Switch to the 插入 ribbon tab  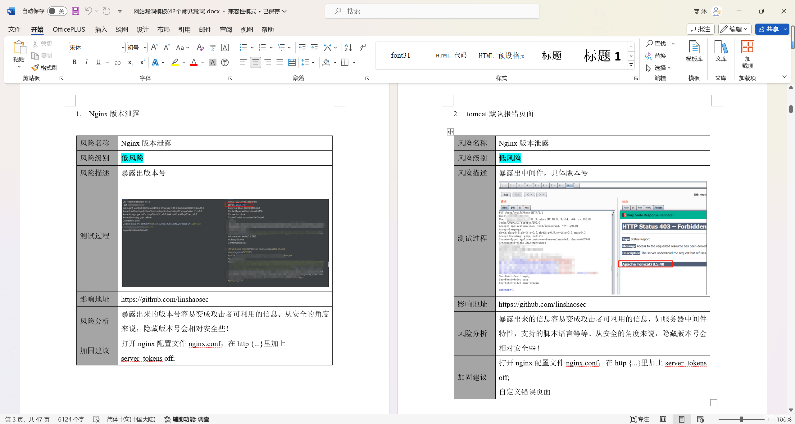pos(101,29)
